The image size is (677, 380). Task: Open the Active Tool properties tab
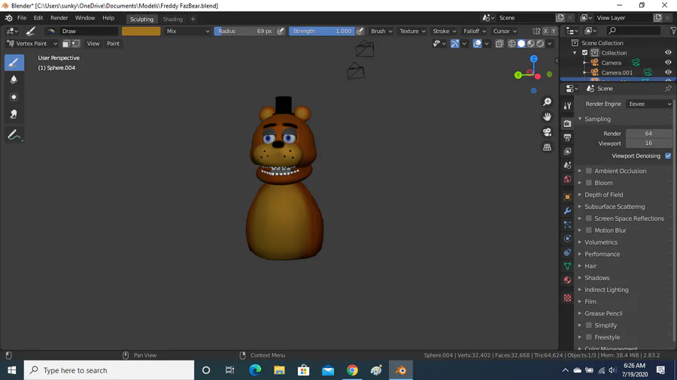coord(567,106)
